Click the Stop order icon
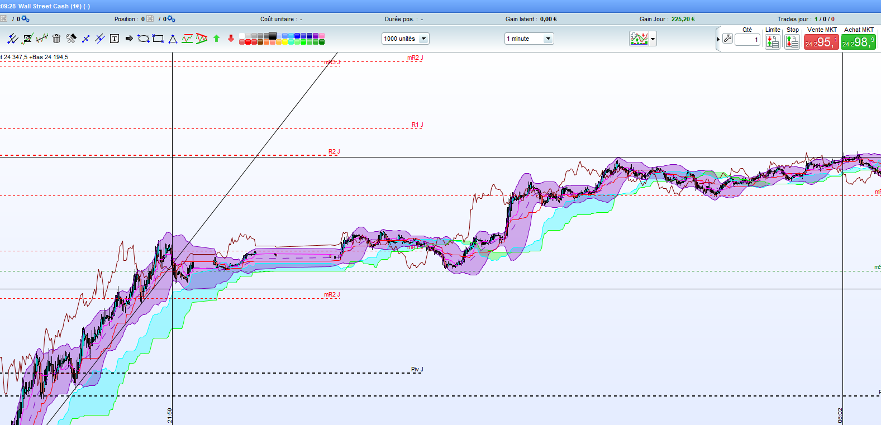The width and height of the screenshot is (881, 425). pos(792,41)
